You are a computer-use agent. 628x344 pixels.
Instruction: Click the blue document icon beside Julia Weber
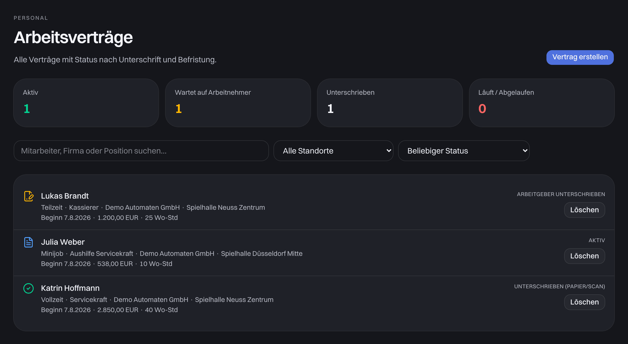click(x=28, y=242)
